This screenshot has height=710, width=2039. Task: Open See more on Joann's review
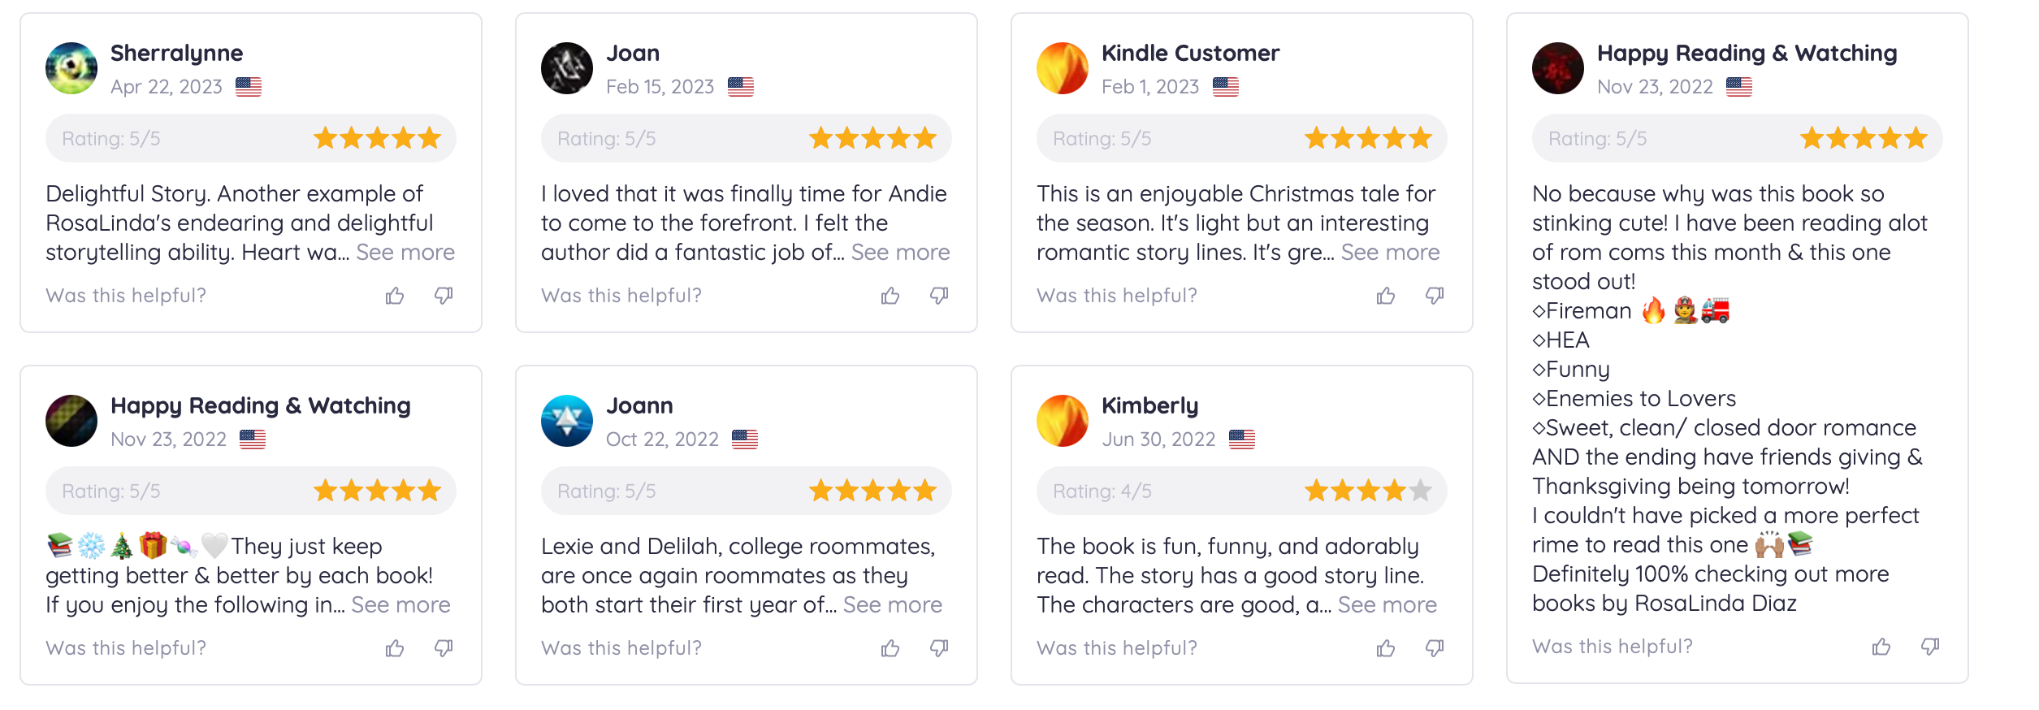892,605
